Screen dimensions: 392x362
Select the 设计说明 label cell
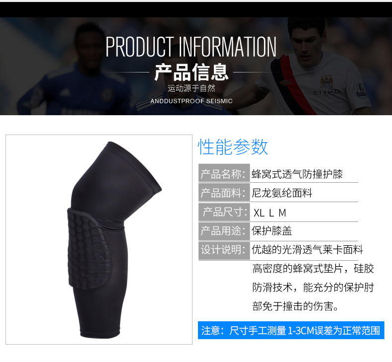[x=224, y=250]
